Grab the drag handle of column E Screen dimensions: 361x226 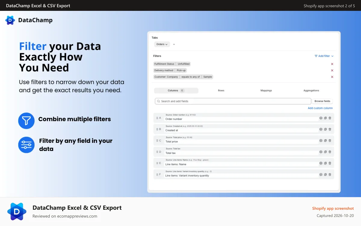coord(157,163)
